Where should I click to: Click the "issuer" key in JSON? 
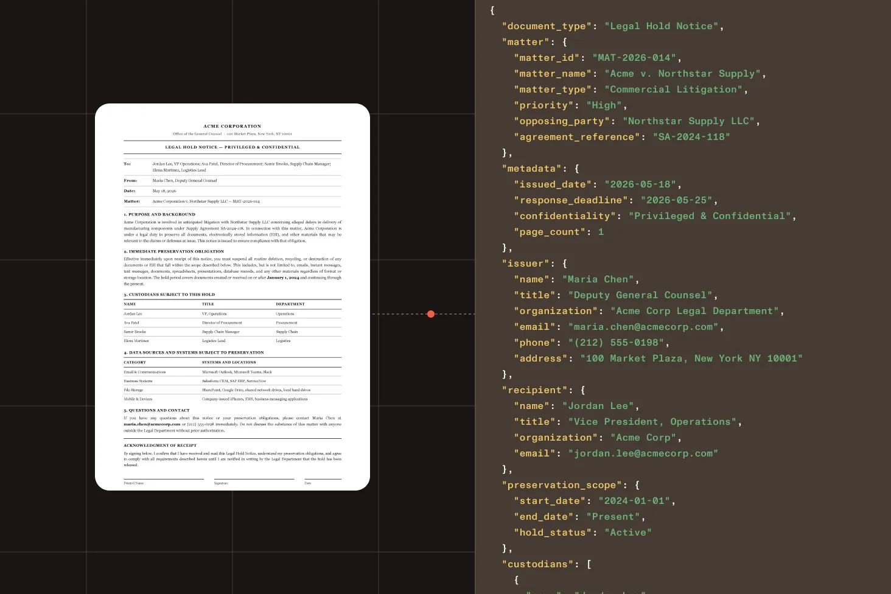526,264
